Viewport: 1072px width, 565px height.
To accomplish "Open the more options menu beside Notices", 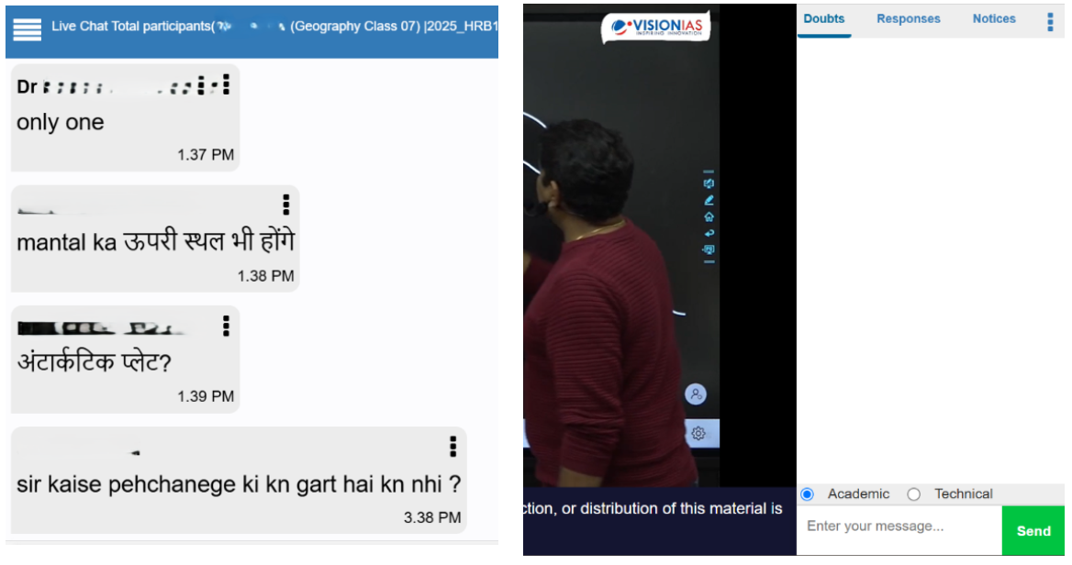I will (1050, 22).
